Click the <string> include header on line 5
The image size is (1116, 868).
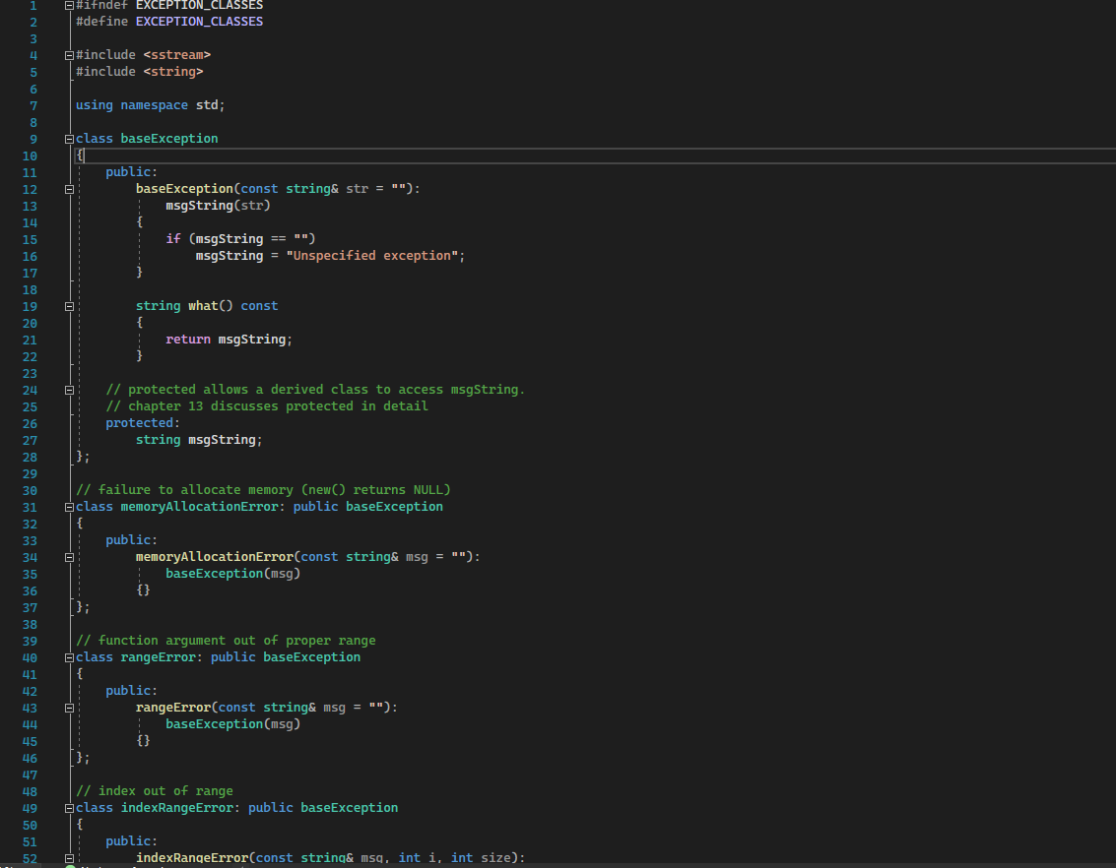pos(173,71)
